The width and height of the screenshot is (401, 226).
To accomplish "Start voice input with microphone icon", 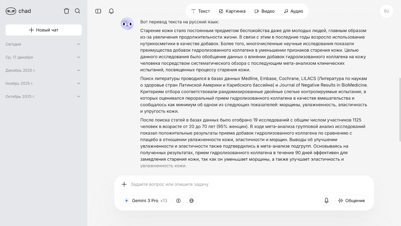I will pyautogui.click(x=326, y=201).
